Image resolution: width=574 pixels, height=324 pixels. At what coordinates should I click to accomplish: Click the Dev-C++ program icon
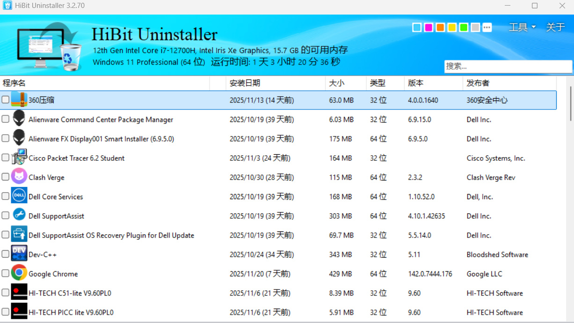click(x=19, y=254)
